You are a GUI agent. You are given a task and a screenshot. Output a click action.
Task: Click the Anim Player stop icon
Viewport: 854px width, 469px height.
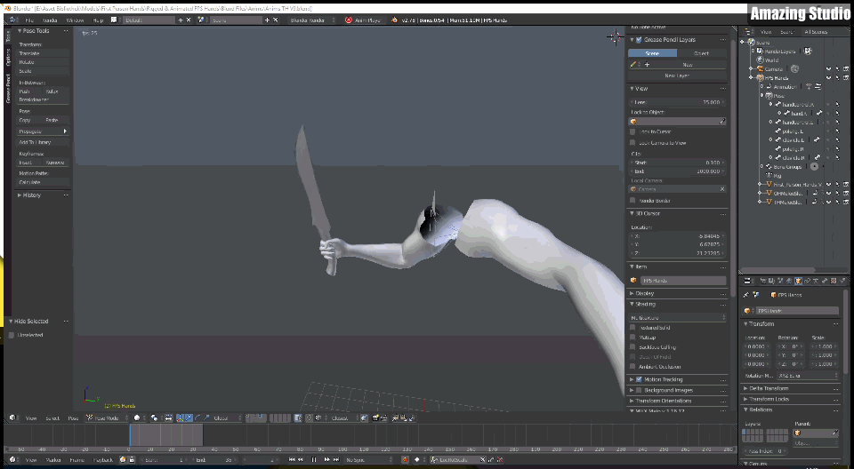click(x=349, y=19)
